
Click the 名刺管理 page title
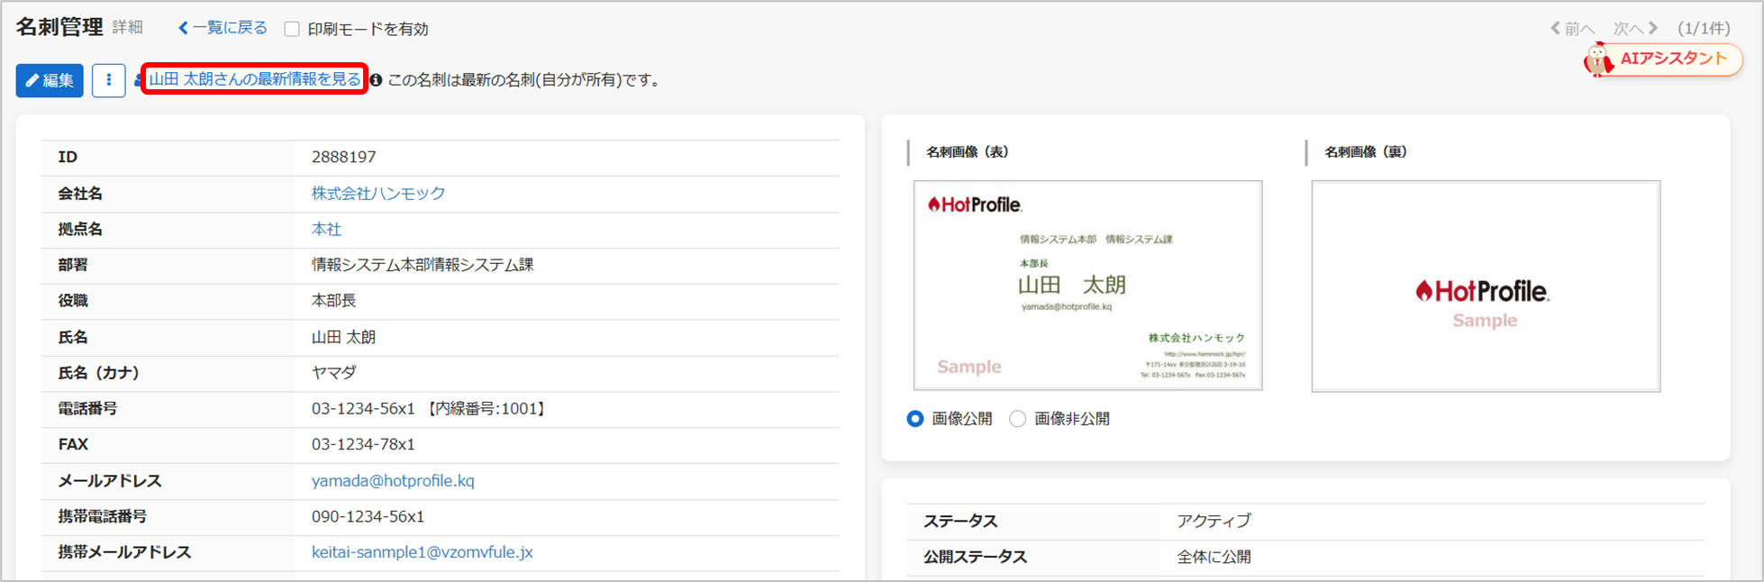59,27
